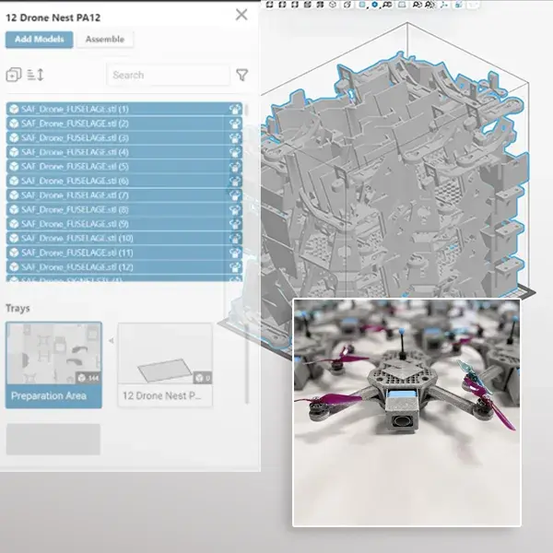Toggle the lock on SAF_Drone_FUSELAGE.stl (8)

(235, 210)
